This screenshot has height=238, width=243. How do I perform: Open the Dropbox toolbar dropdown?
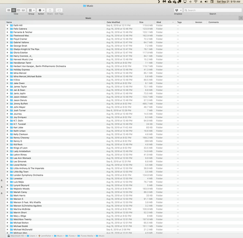(178, 10)
